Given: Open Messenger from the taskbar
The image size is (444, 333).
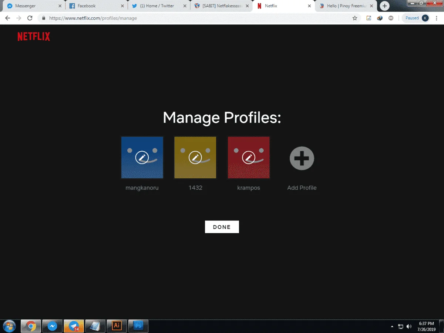Looking at the screenshot, I should tap(52, 326).
